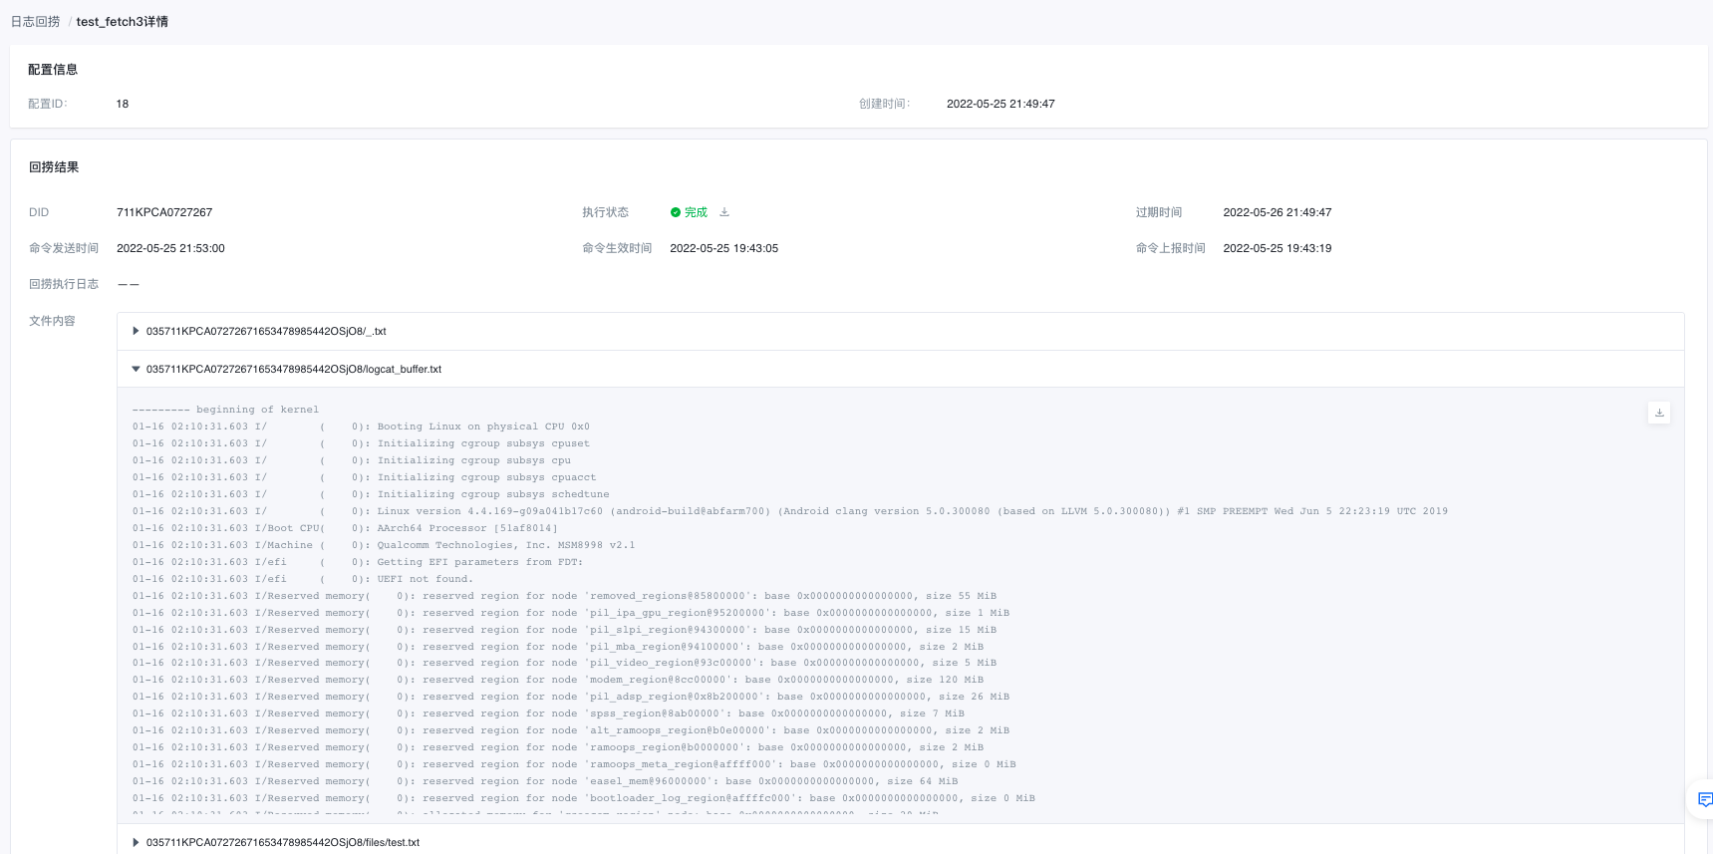Click the 完成 status text
The width and height of the screenshot is (1713, 854).
coord(696,212)
